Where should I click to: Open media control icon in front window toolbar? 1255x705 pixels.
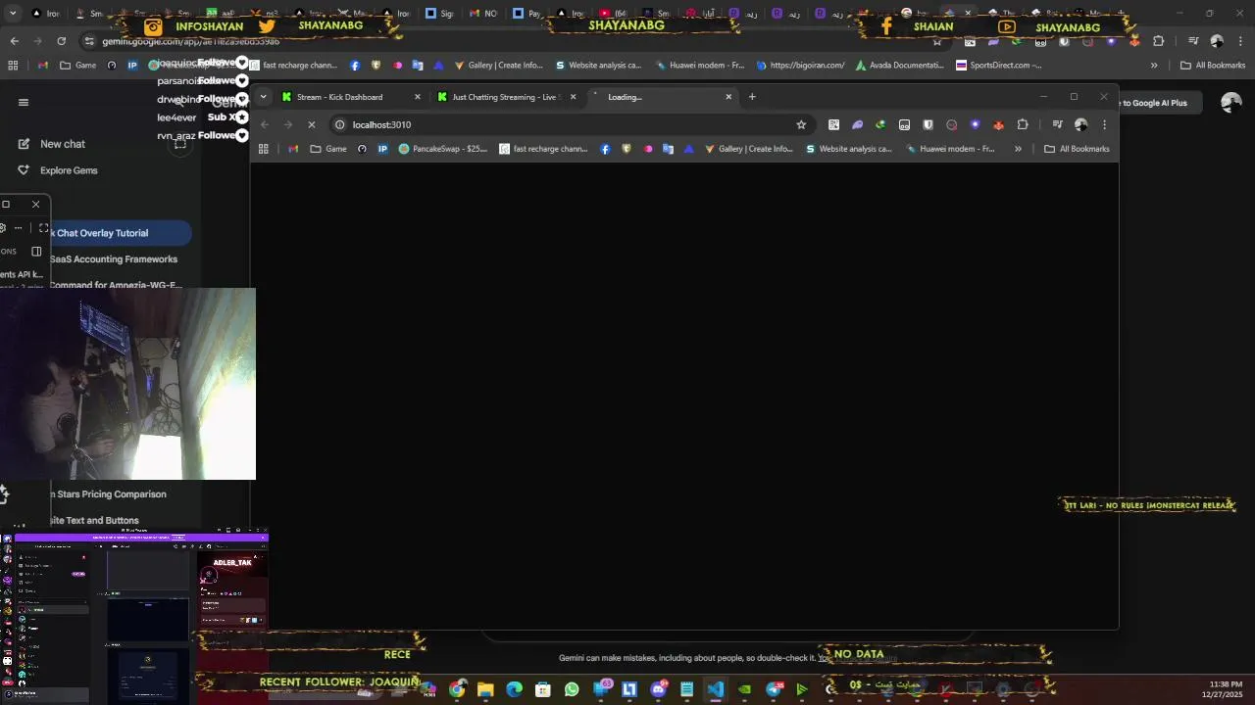click(x=1057, y=124)
